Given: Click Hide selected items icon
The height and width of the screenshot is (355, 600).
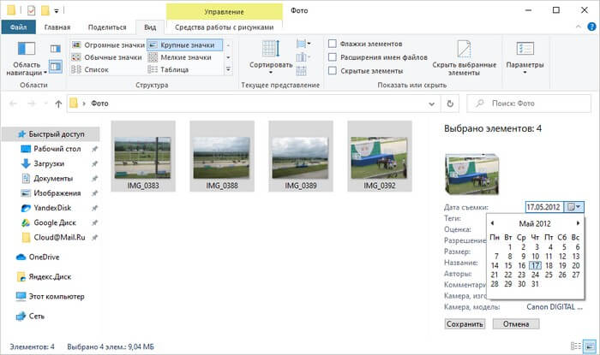Looking at the screenshot, I should 464,49.
